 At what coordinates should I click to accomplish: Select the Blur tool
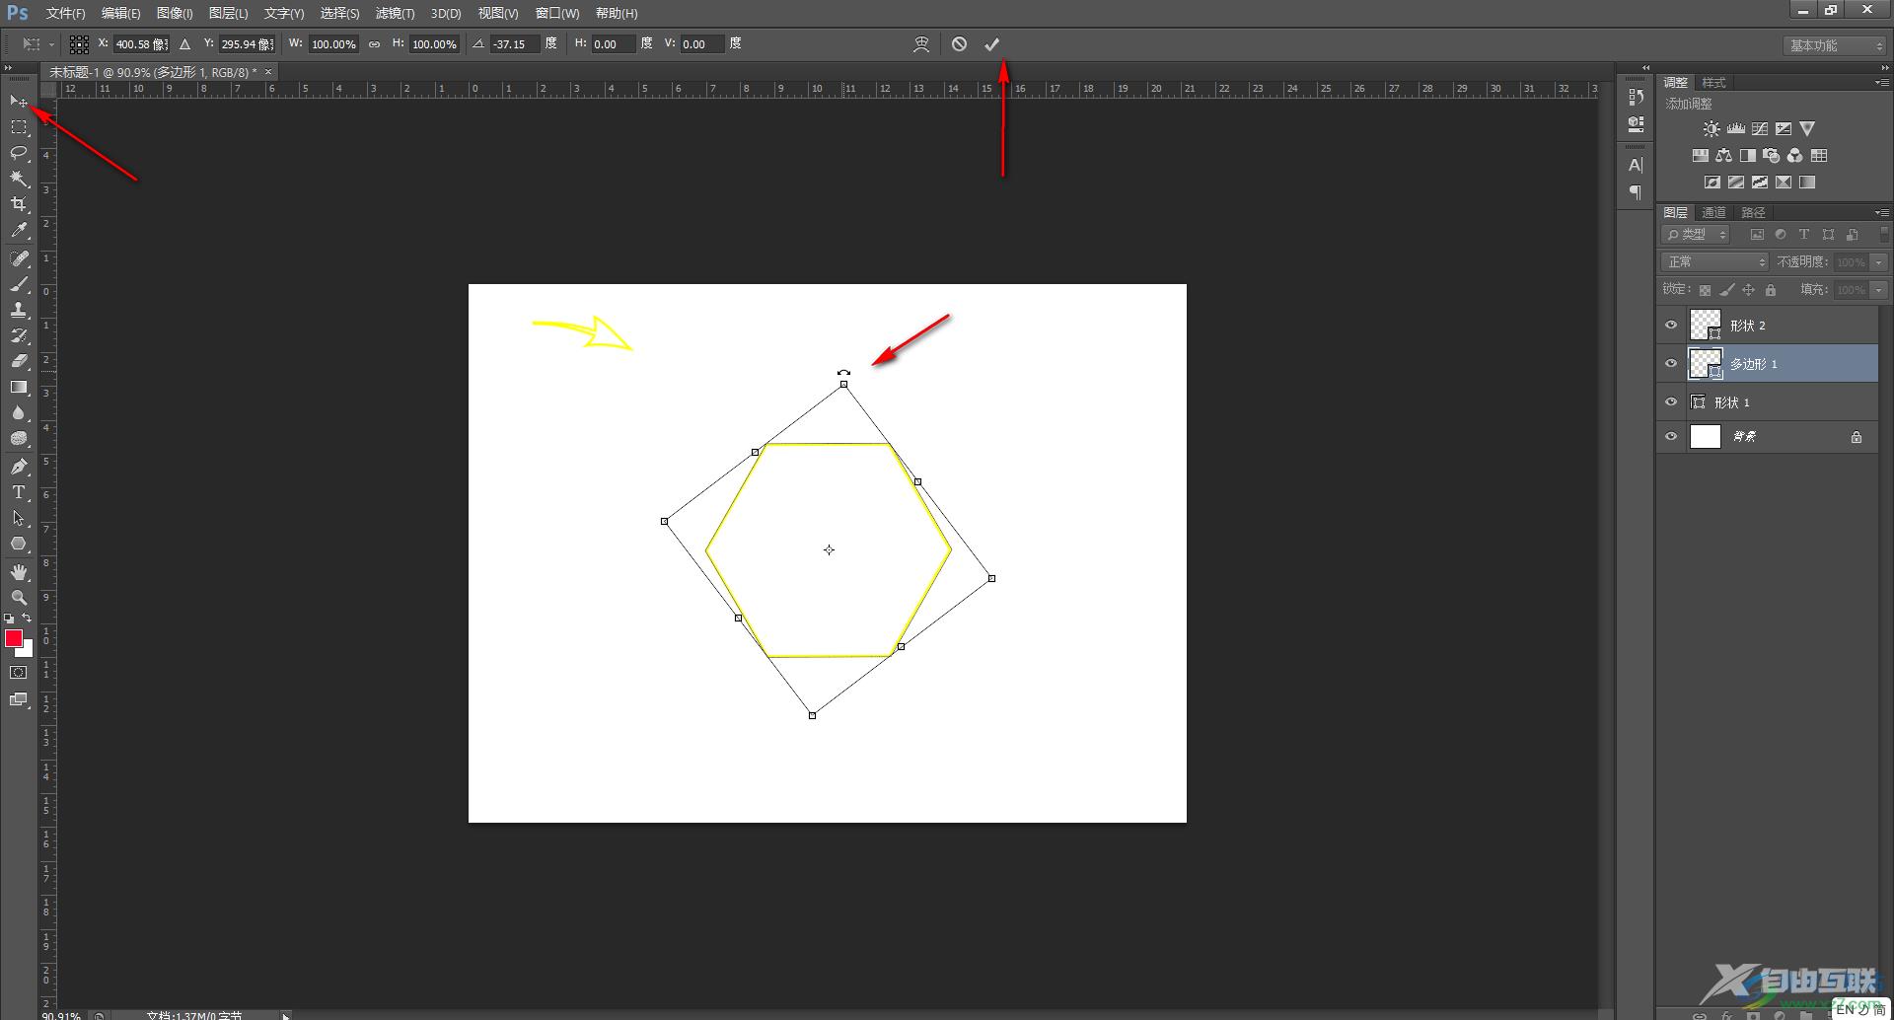19,412
